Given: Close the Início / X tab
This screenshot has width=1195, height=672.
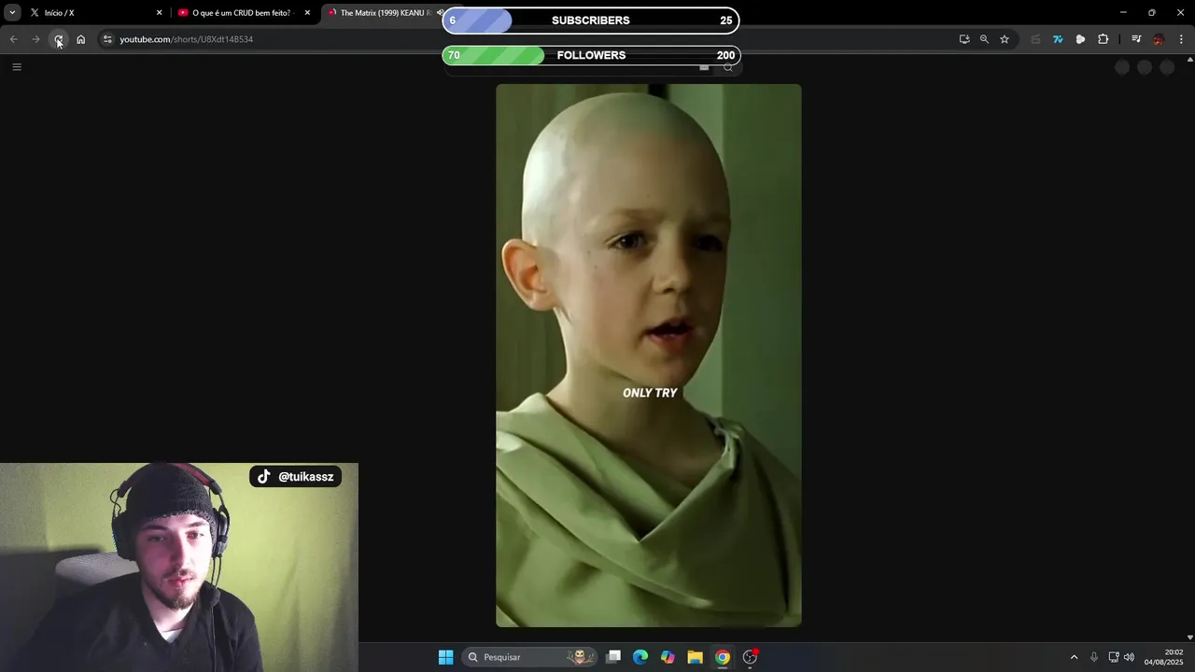Looking at the screenshot, I should coord(159,13).
